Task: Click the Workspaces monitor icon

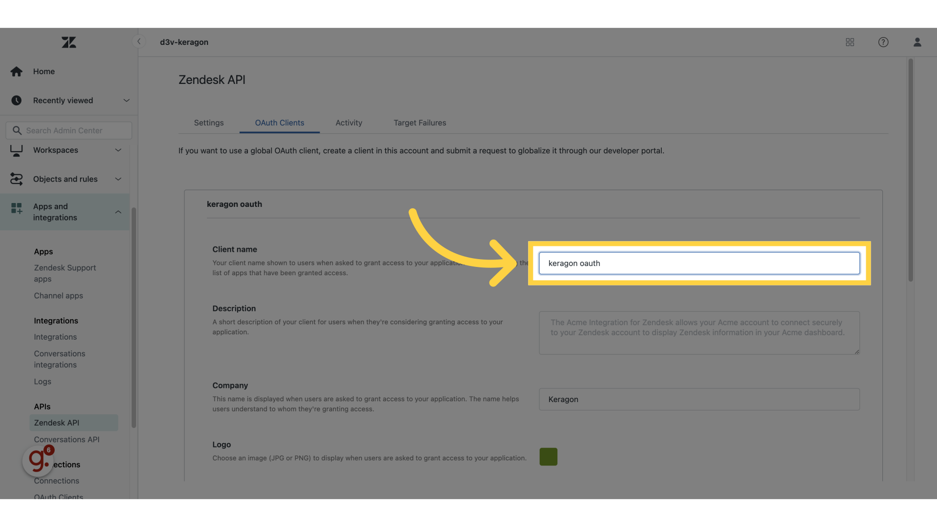Action: tap(16, 150)
